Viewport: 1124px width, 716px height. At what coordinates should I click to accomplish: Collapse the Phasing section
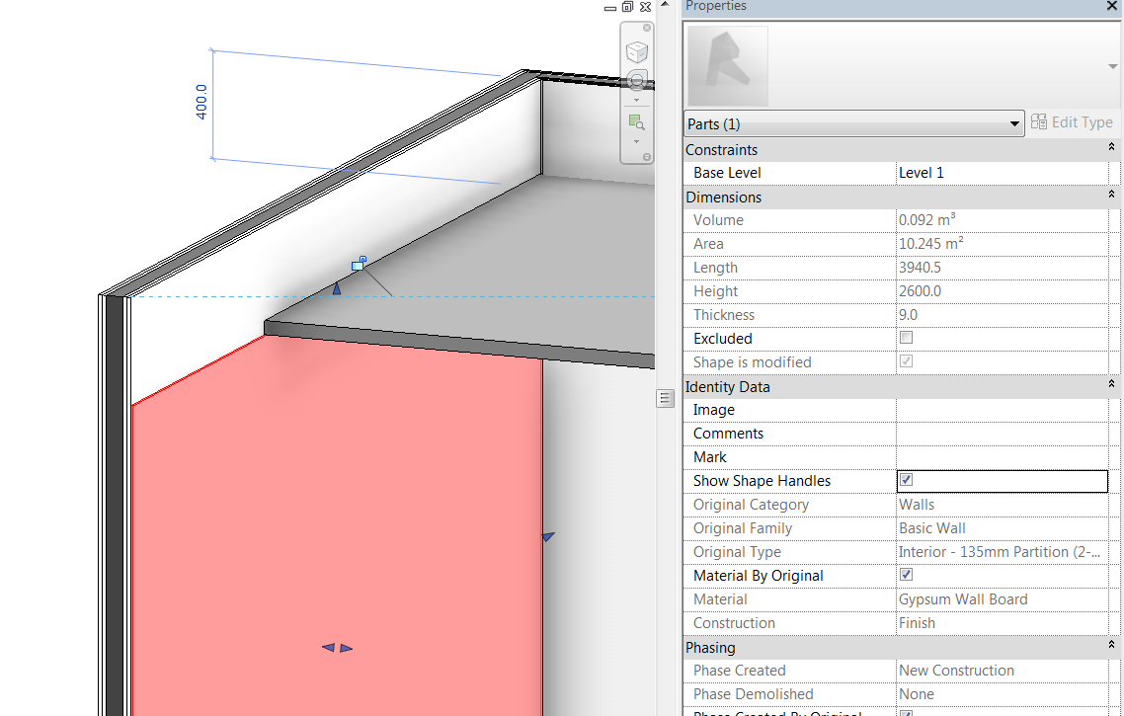pyautogui.click(x=1111, y=645)
